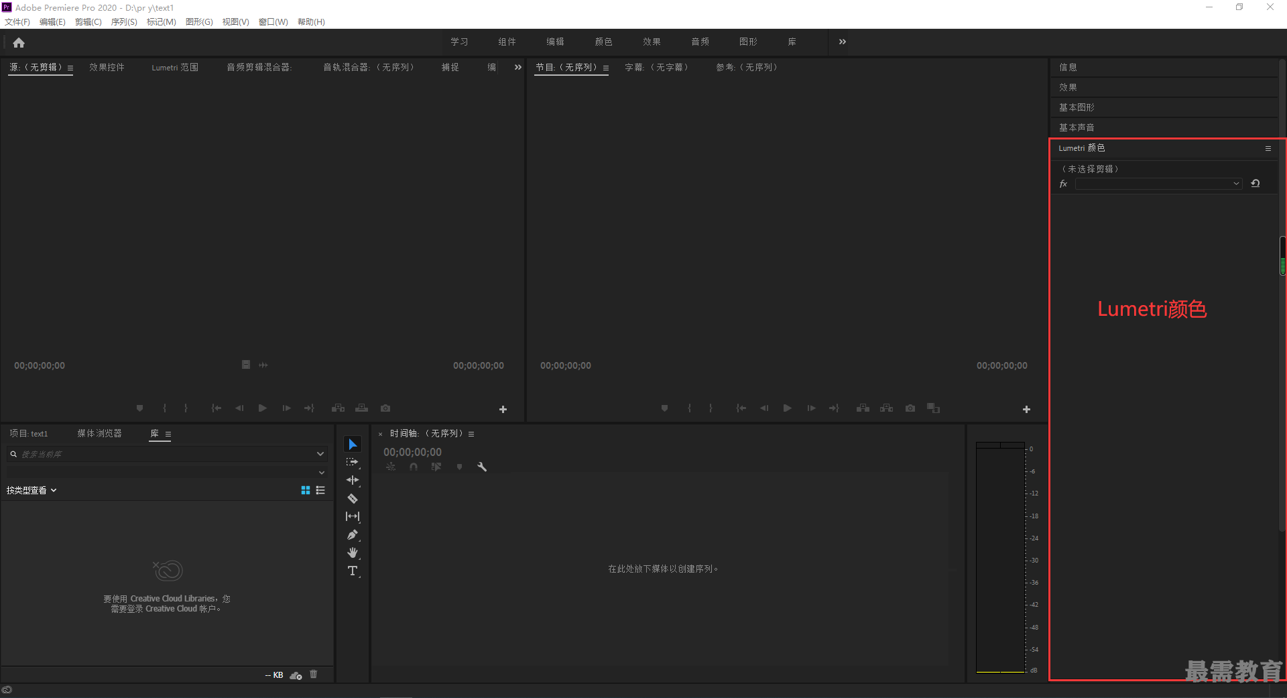
Task: Go to Out point in Source monitor
Action: [x=309, y=408]
